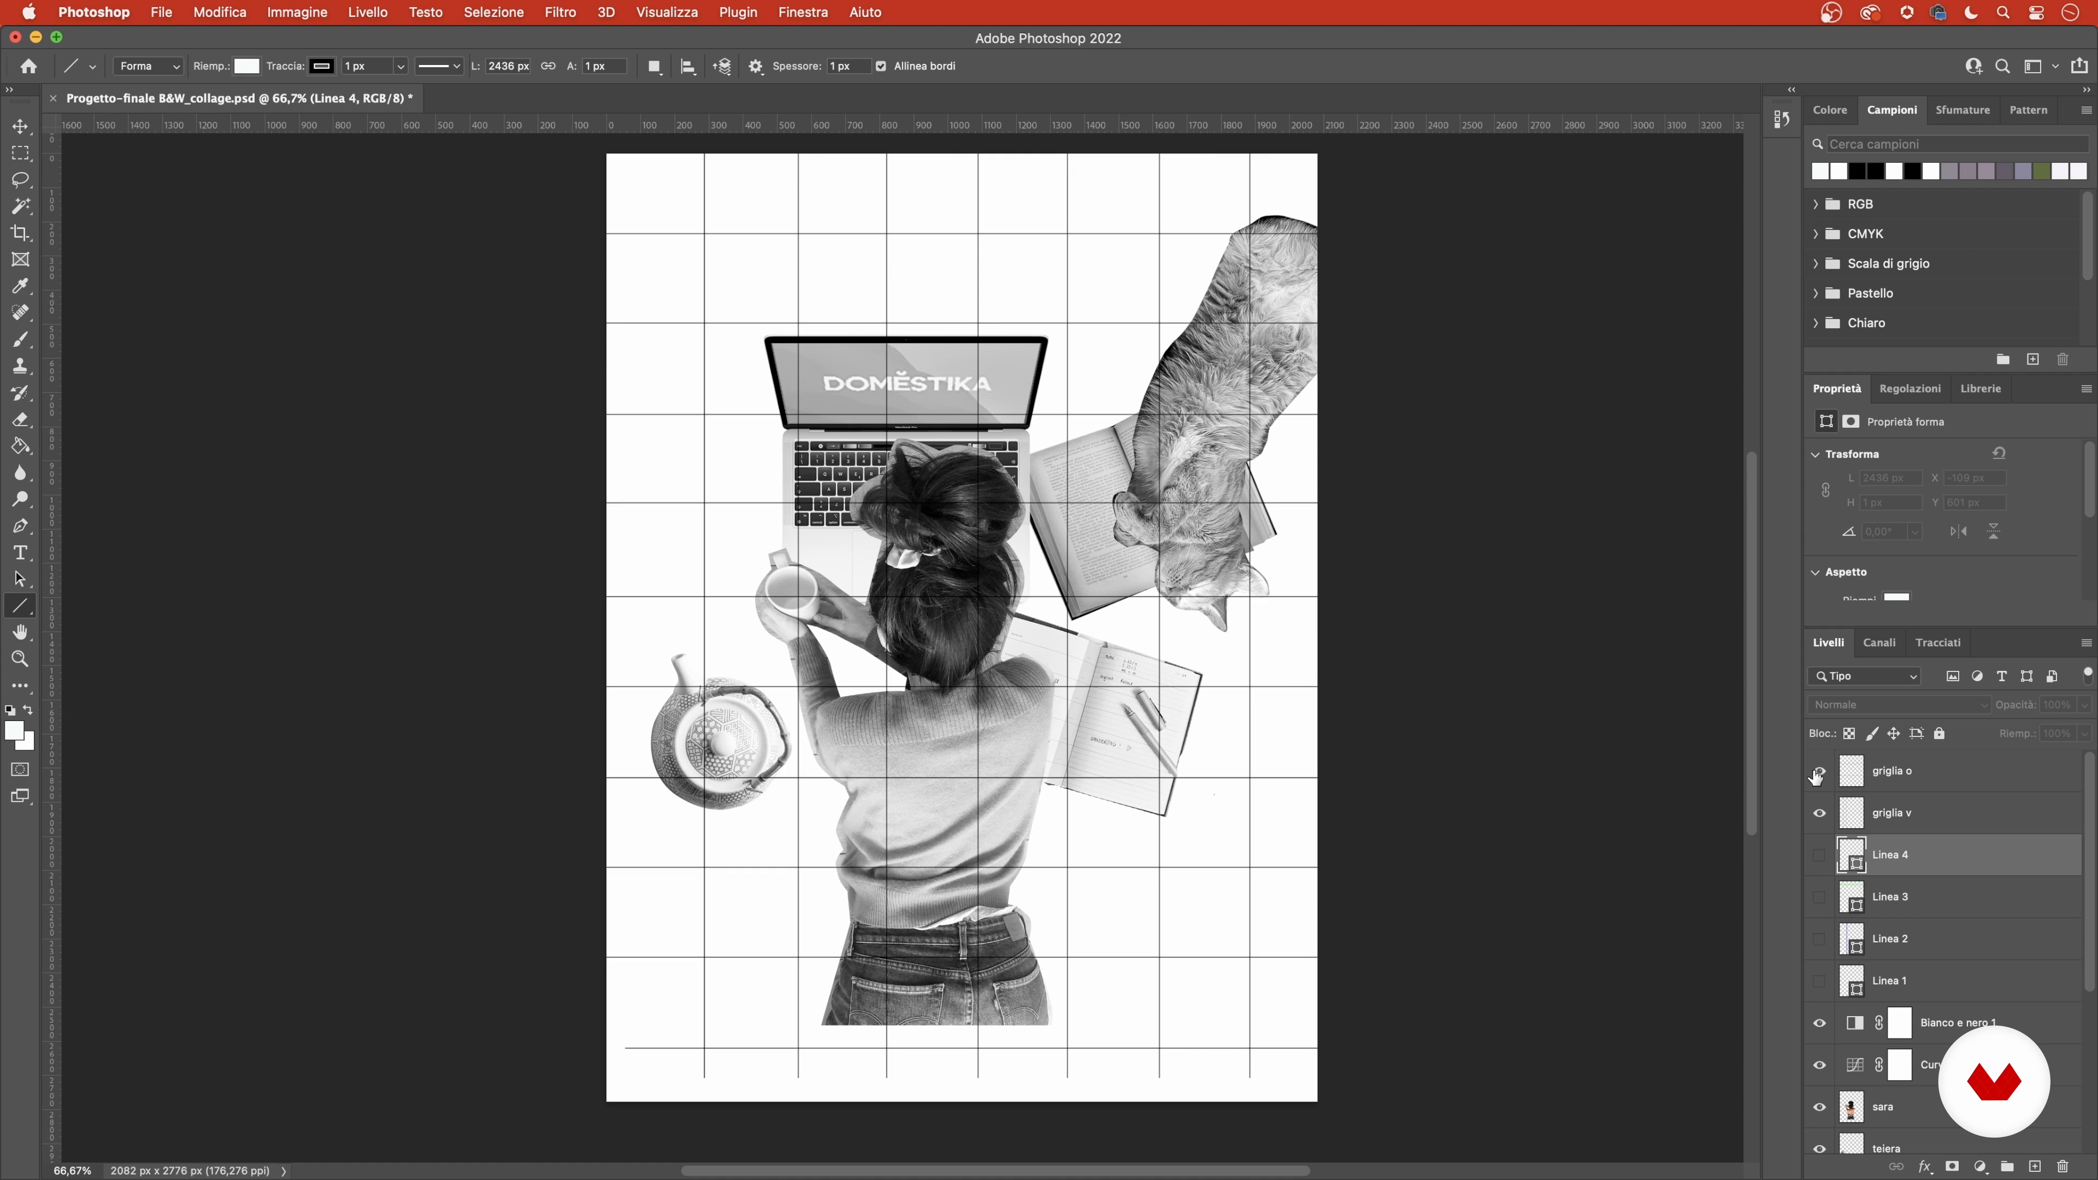Viewport: 2098px width, 1180px height.
Task: Open the Immagine menu
Action: 297,12
